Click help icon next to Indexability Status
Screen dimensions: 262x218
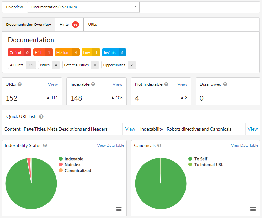pyautogui.click(x=45, y=145)
